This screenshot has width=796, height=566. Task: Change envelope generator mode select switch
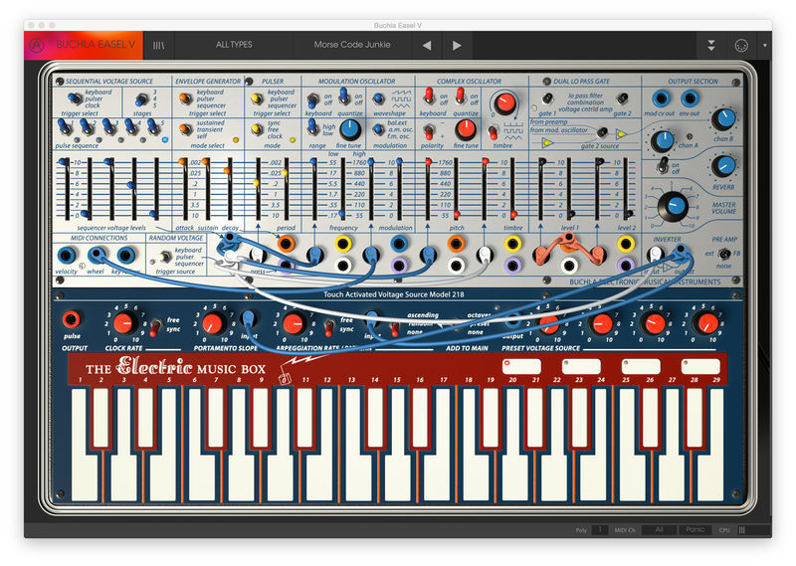point(186,130)
